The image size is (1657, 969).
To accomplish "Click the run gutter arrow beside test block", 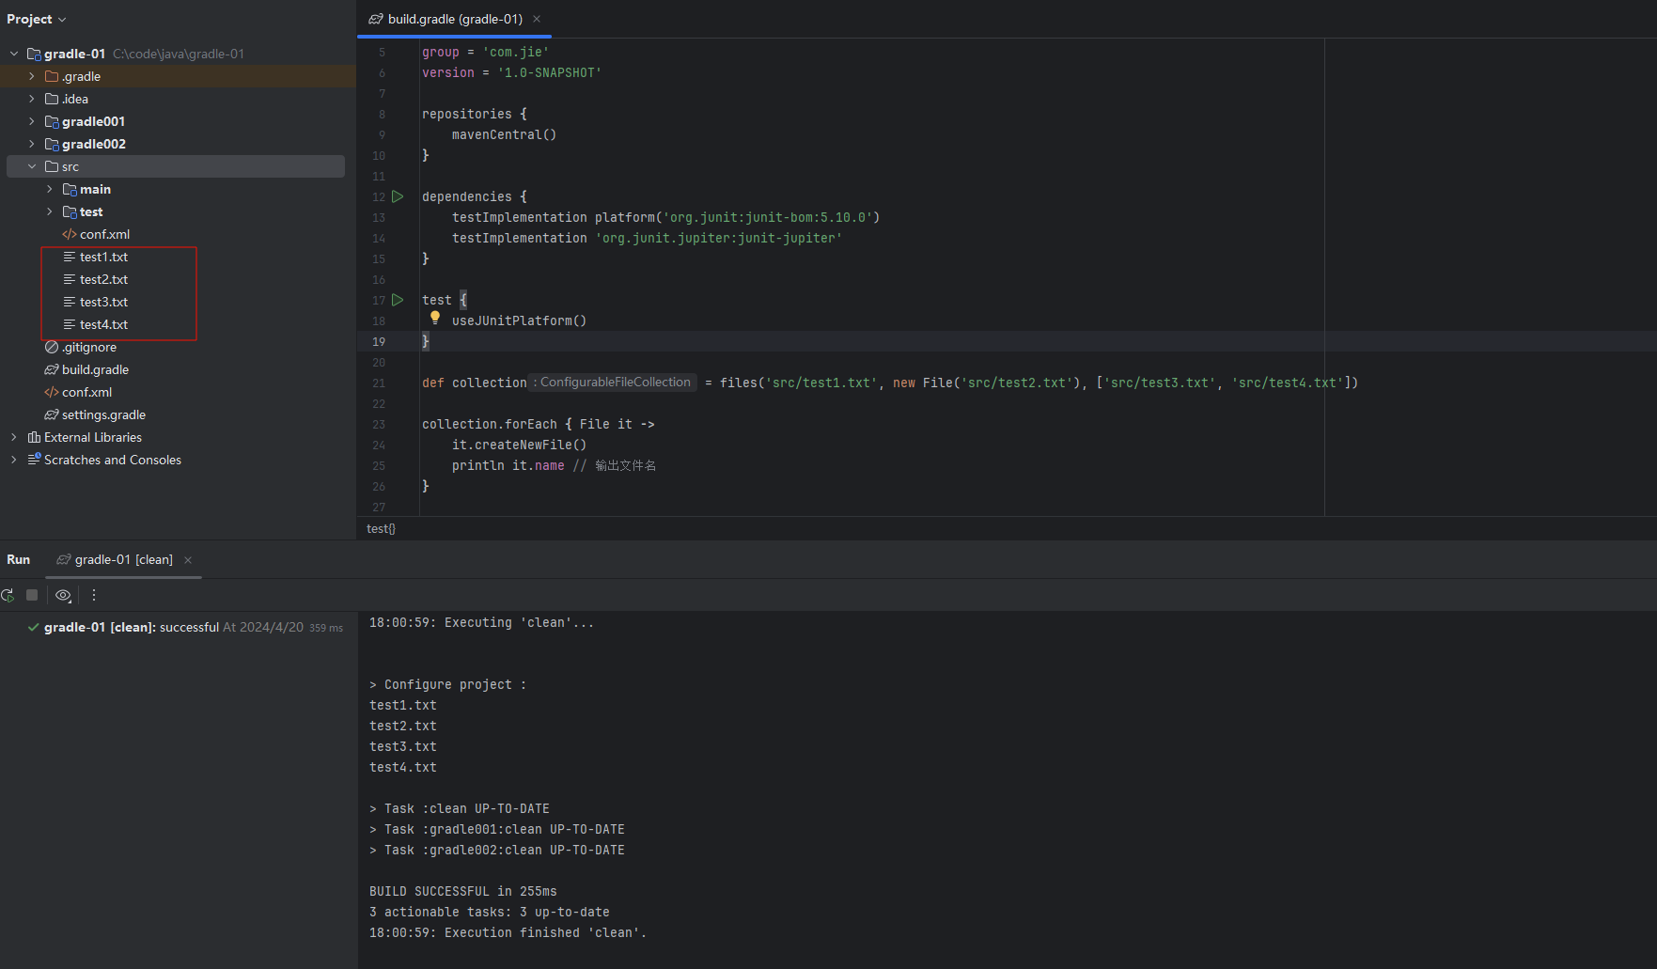I will click(x=398, y=300).
